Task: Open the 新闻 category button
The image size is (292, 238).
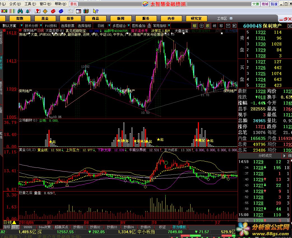Action: coord(121,18)
